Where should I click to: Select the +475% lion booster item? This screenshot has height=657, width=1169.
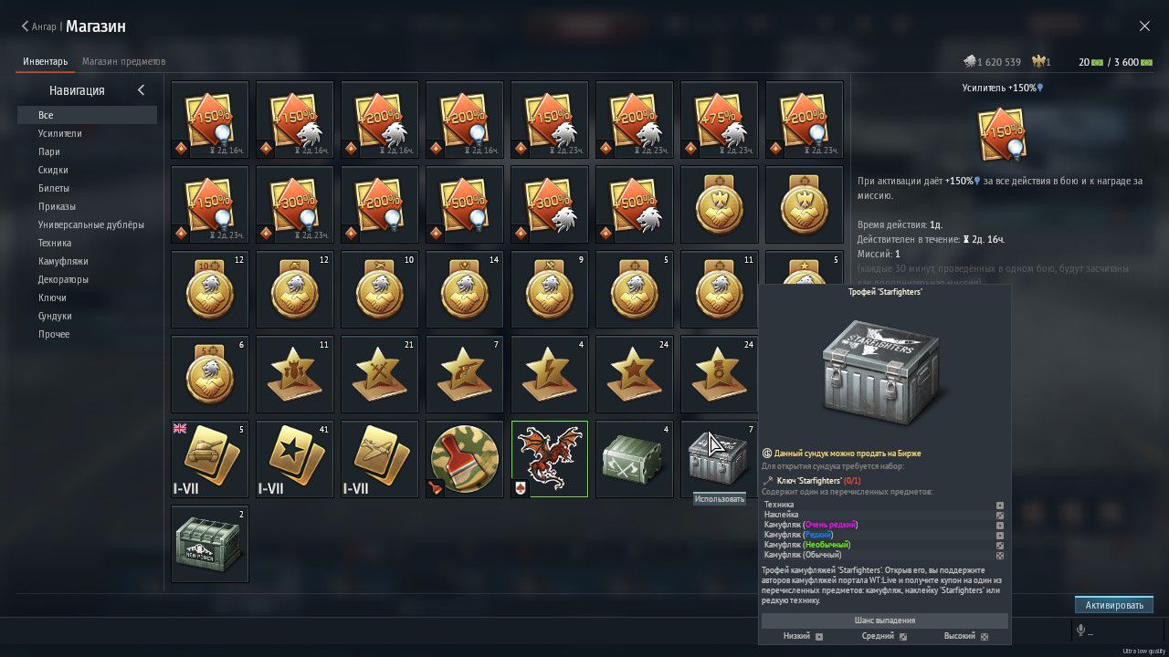[719, 120]
